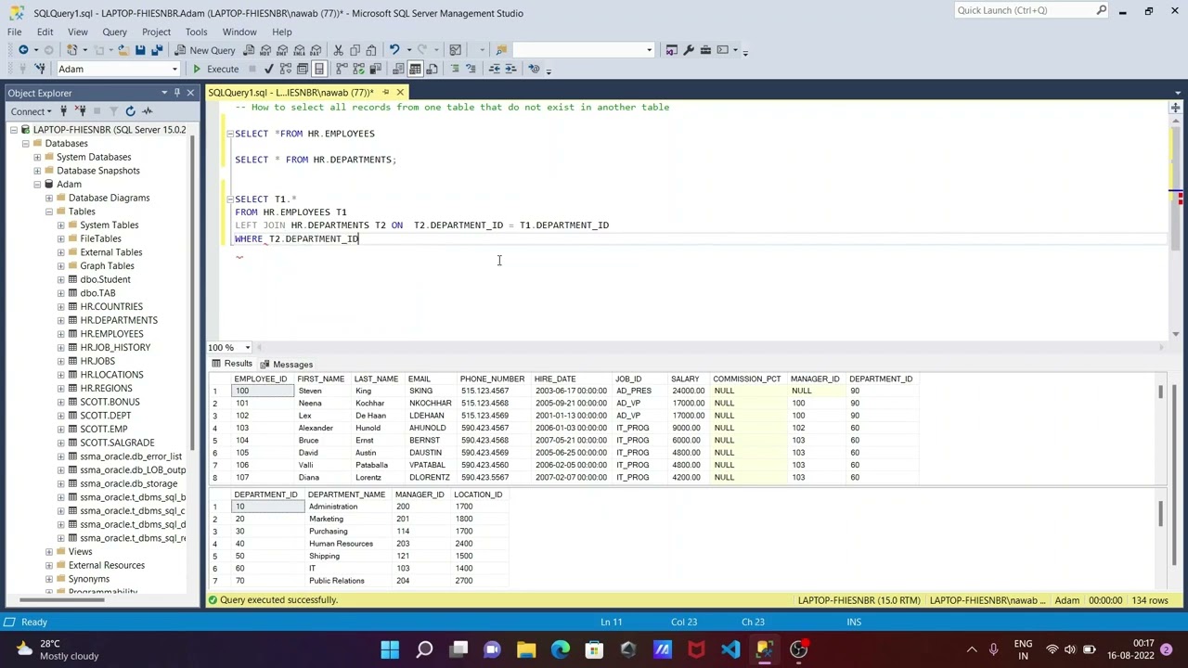The width and height of the screenshot is (1188, 668).
Task: Click the Cut scissors icon
Action: coord(339,50)
